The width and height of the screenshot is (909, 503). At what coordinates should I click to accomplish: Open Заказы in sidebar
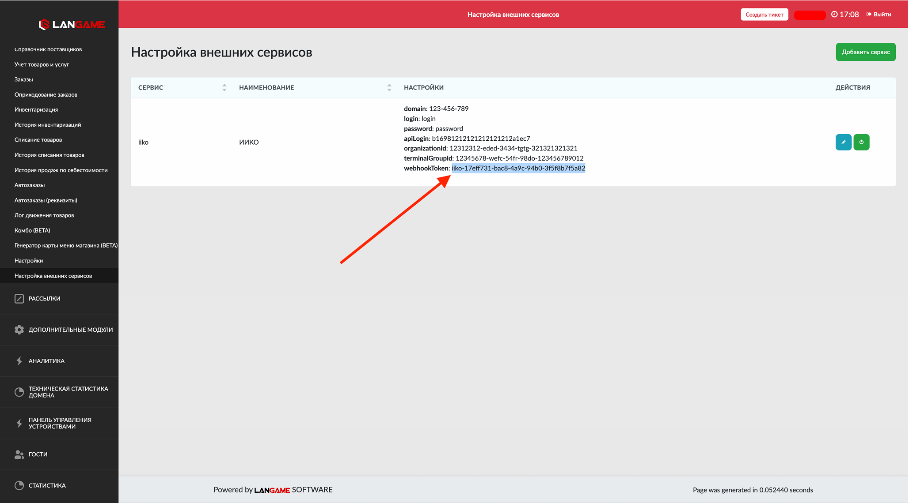pos(23,79)
